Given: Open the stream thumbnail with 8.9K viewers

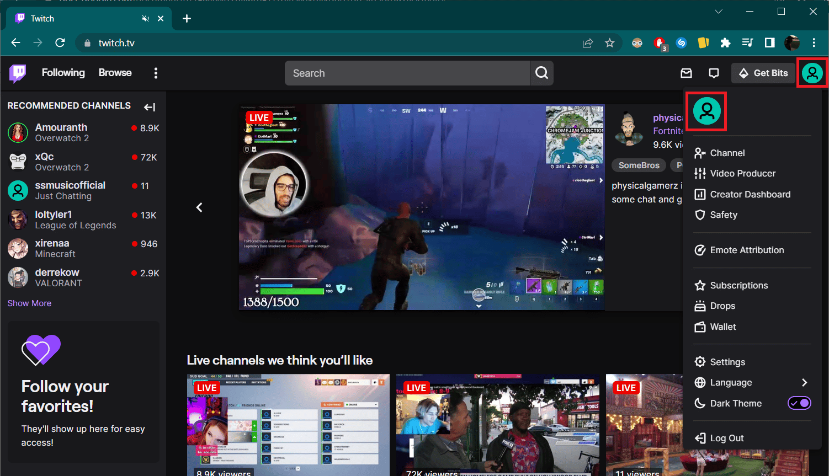Looking at the screenshot, I should point(288,425).
